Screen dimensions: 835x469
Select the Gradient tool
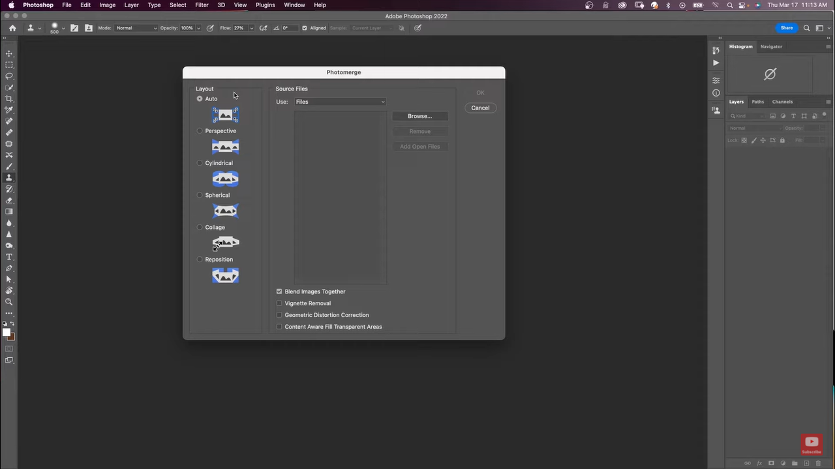coord(9,211)
